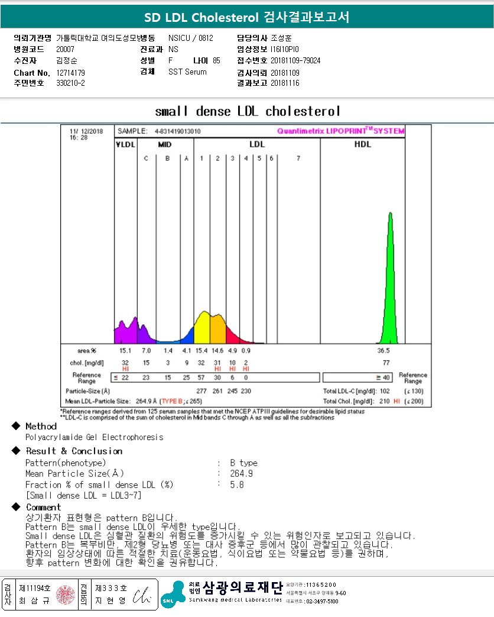This screenshot has width=494, height=617.
Task: Click comment line 상기환자 표현형은 pattern B입니다
Action: click(x=102, y=518)
